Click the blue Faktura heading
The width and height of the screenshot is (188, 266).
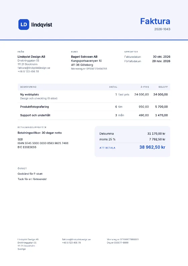(x=155, y=21)
